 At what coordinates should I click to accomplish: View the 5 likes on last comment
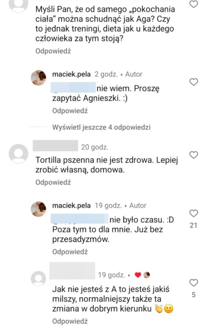click(193, 295)
